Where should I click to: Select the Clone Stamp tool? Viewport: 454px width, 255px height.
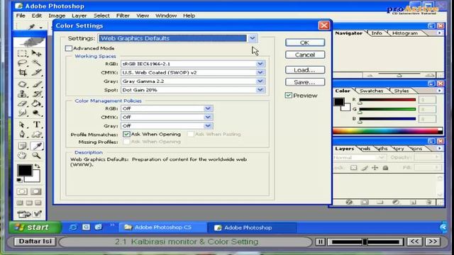click(22, 94)
